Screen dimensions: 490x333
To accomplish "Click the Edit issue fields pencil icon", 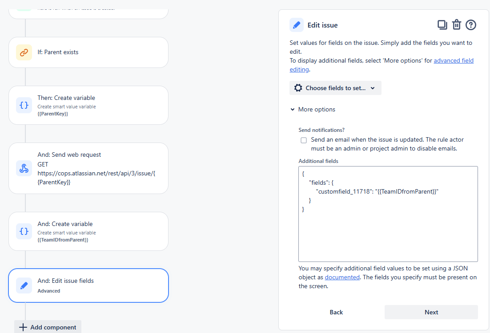I will click(x=24, y=285).
